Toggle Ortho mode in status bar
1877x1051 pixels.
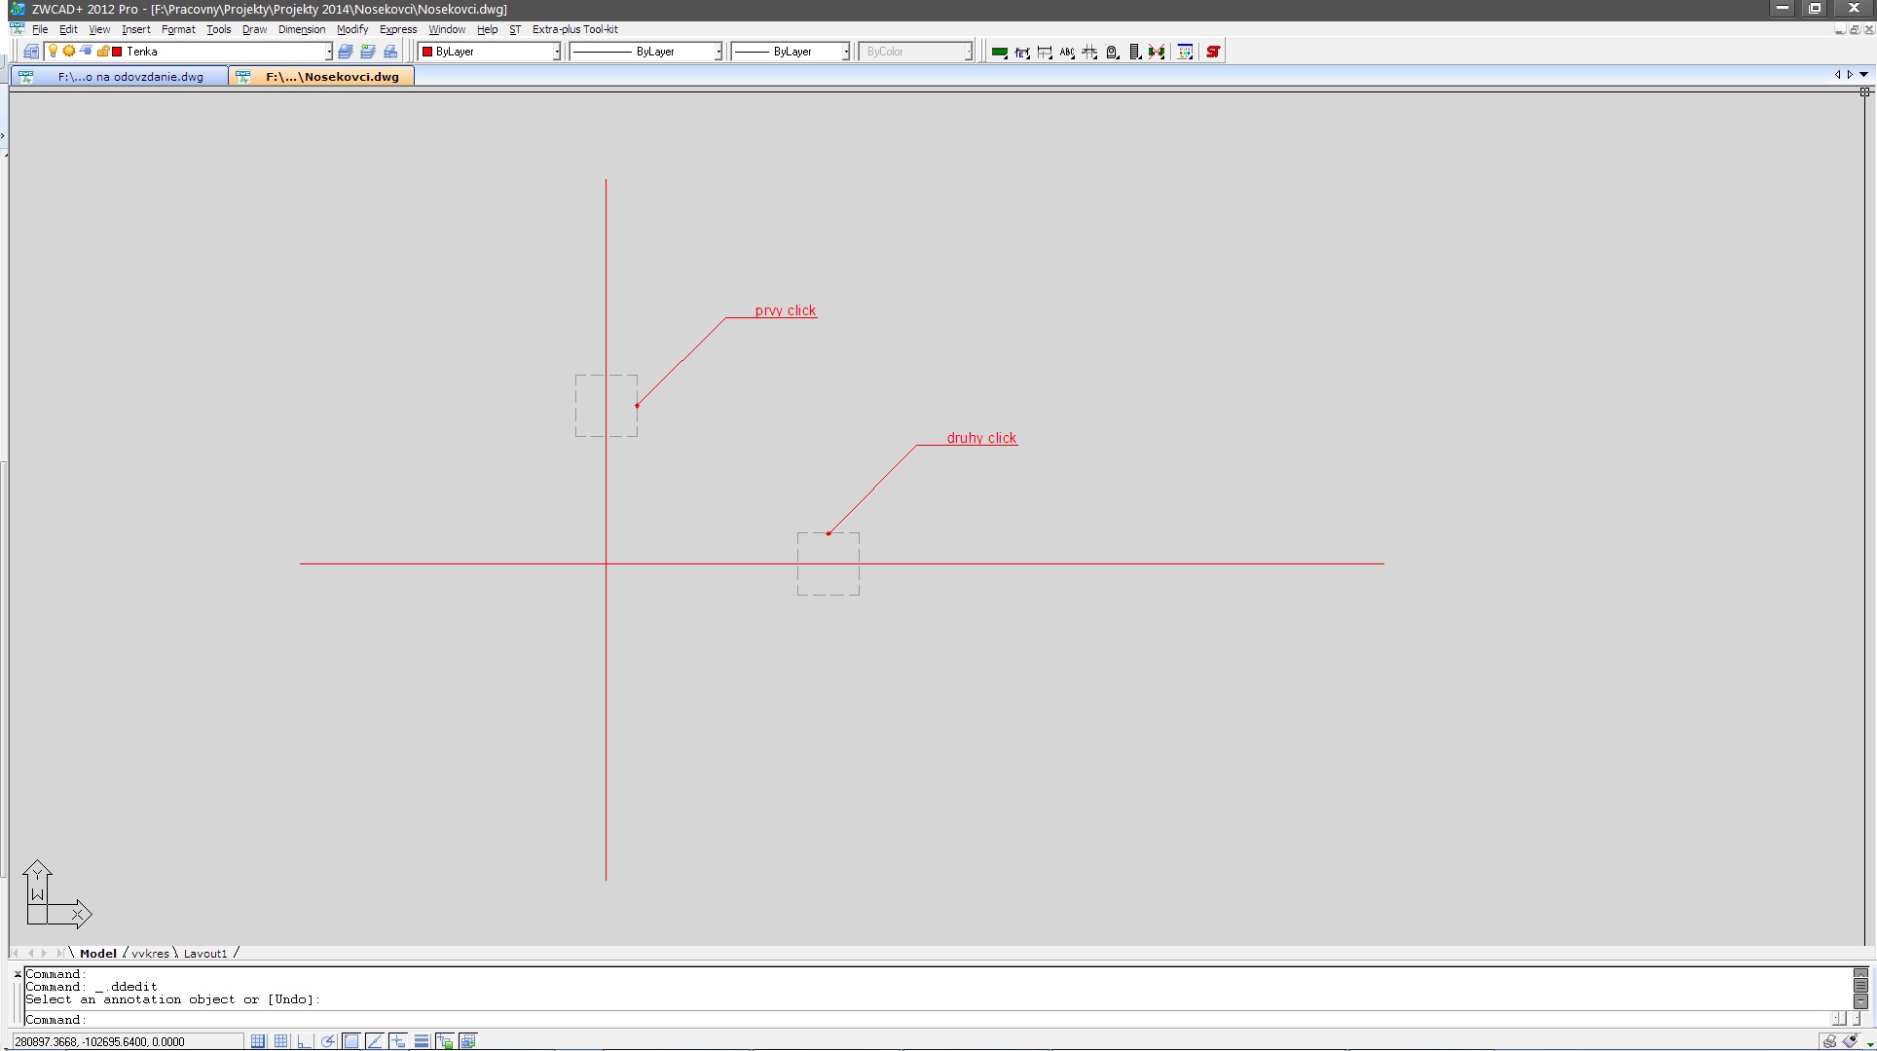(x=305, y=1041)
